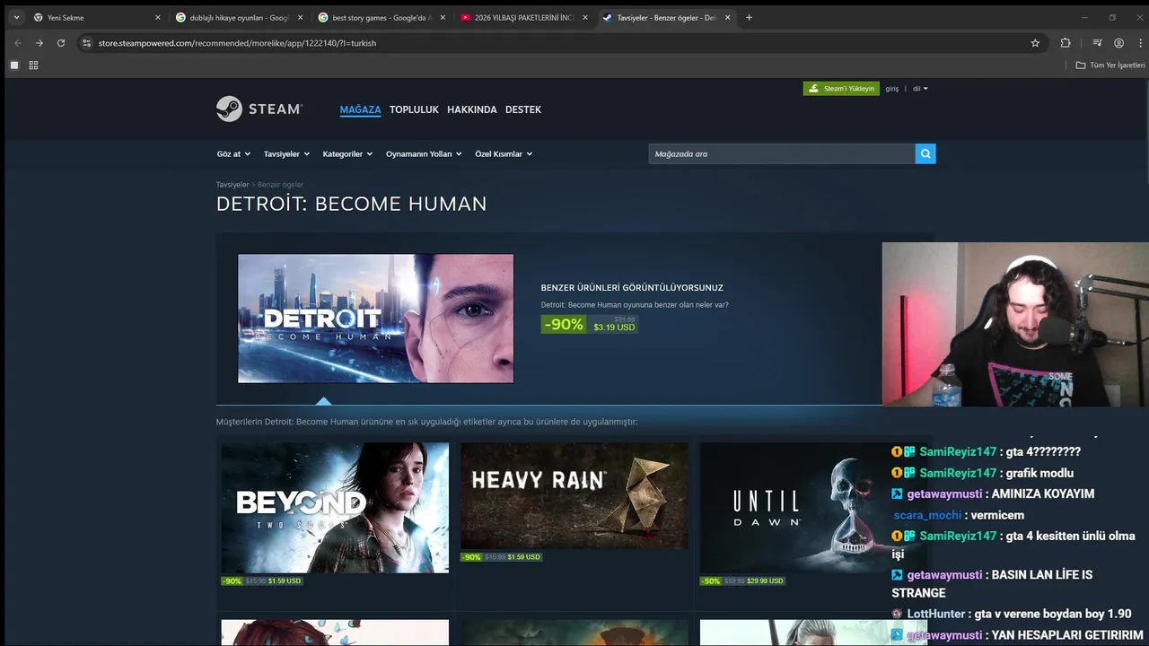
Task: Click the Steam'i Yükleyin button
Action: pyautogui.click(x=841, y=88)
